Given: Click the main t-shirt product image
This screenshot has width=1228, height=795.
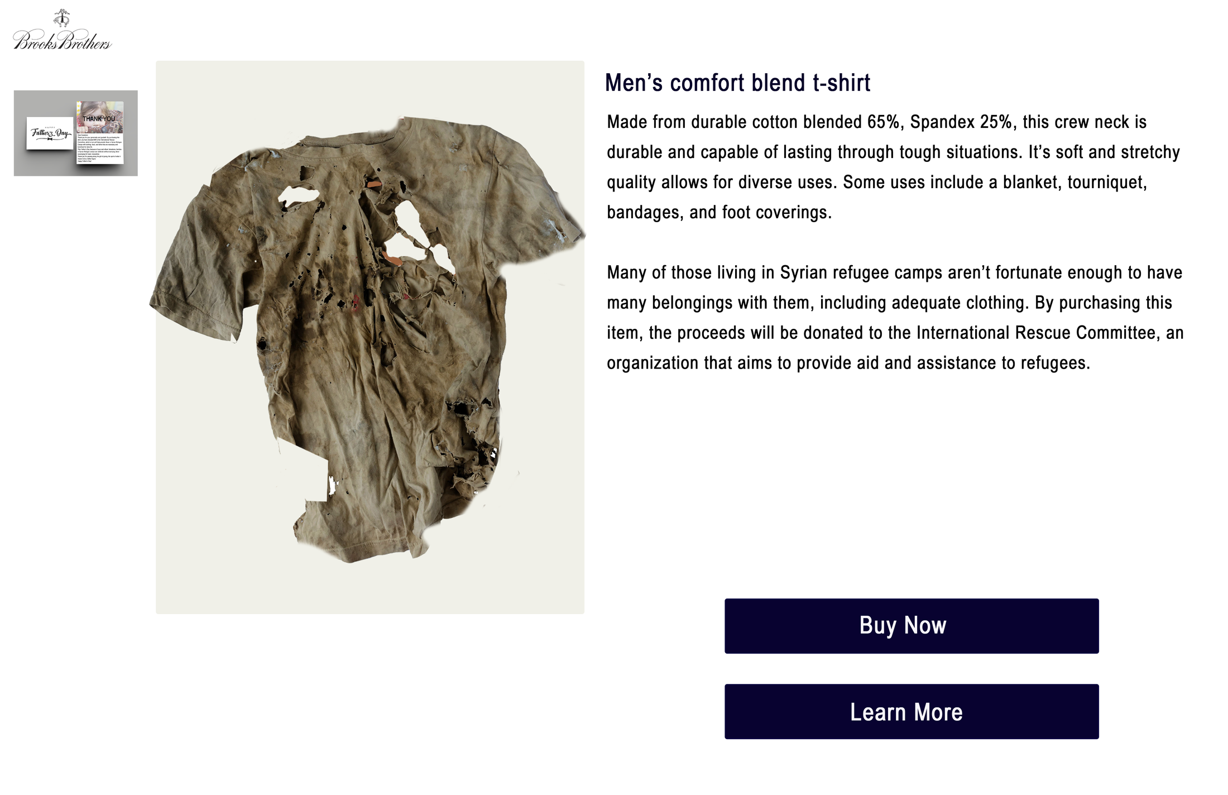Looking at the screenshot, I should pyautogui.click(x=370, y=337).
